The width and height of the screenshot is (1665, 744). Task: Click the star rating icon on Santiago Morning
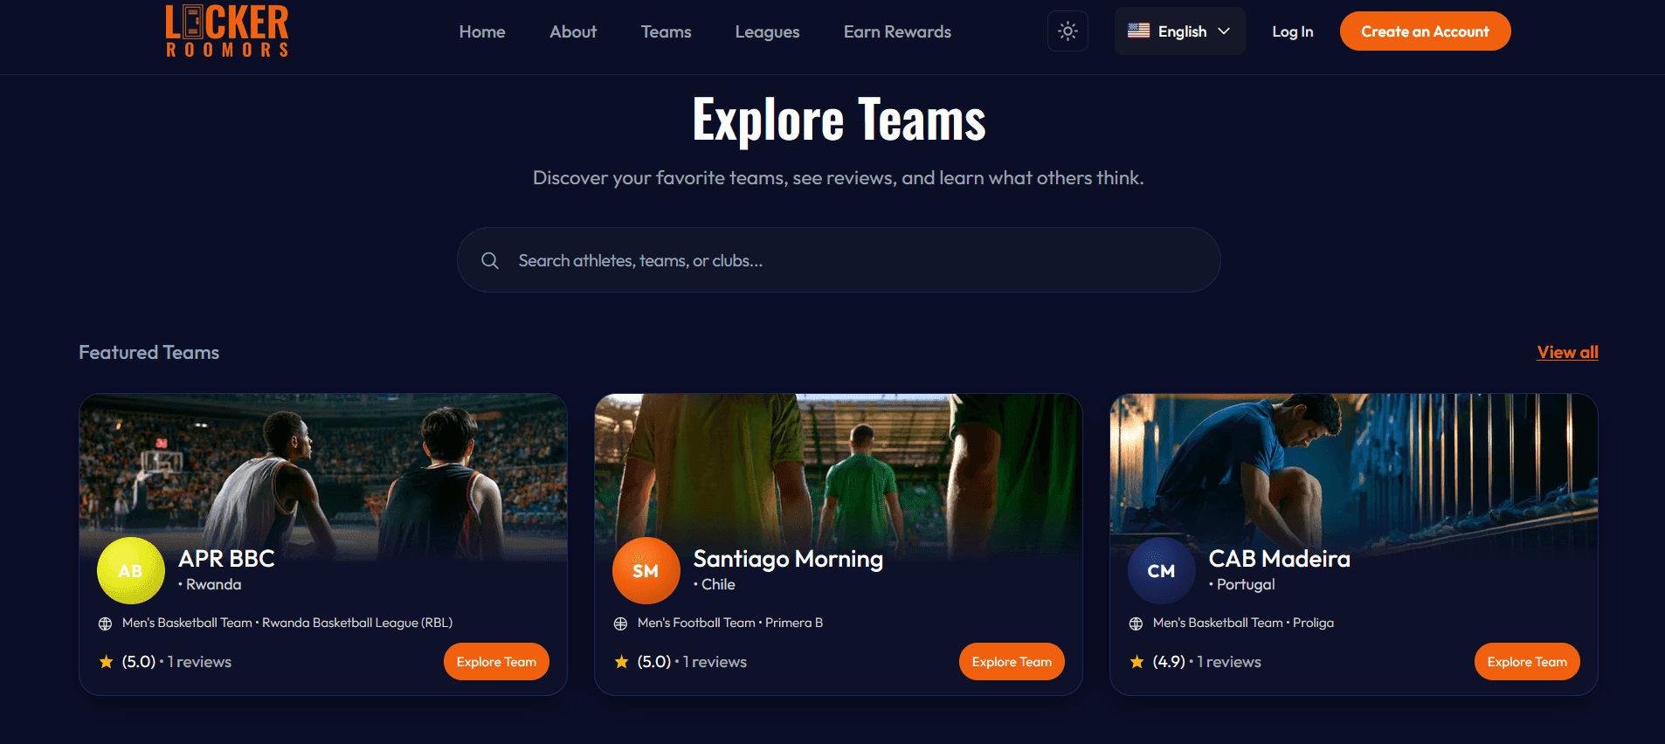tap(621, 662)
